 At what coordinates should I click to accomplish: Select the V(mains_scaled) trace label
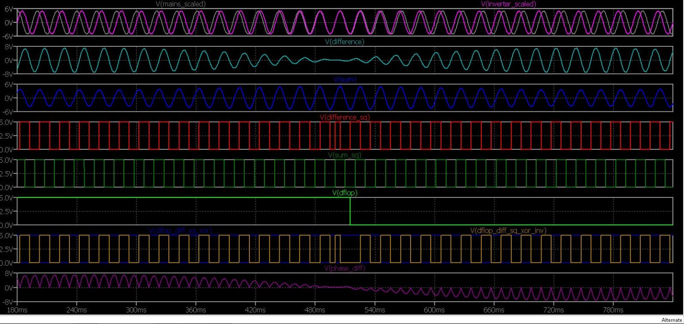coord(180,4)
